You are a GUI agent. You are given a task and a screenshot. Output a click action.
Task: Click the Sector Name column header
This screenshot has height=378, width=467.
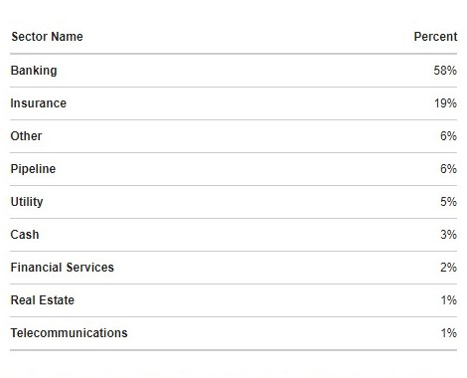tap(47, 37)
